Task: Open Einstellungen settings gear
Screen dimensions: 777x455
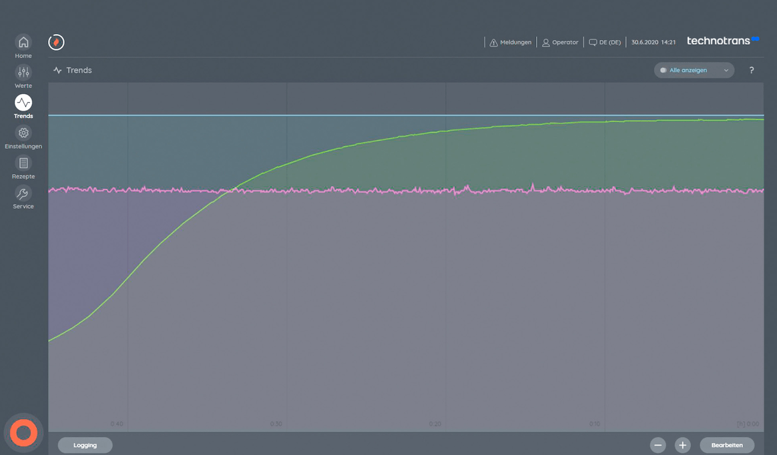Action: (x=23, y=133)
